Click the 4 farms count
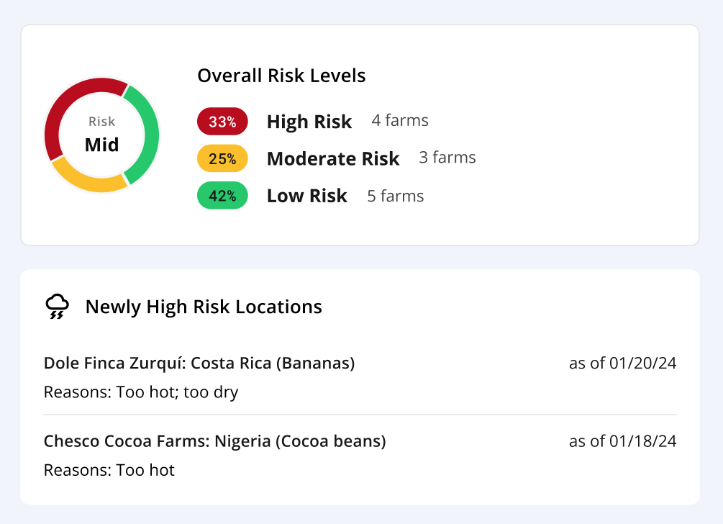This screenshot has height=524, width=723. [400, 120]
